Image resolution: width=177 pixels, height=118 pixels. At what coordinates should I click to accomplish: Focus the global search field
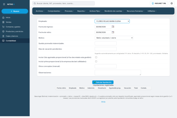[x=63, y=3]
